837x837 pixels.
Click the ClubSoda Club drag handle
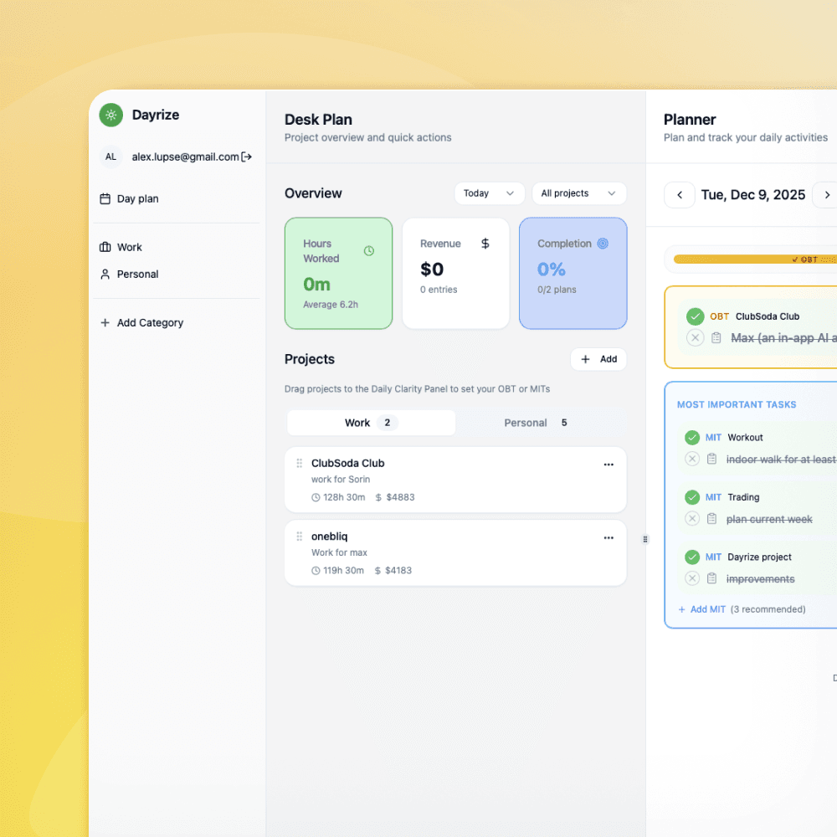(300, 464)
